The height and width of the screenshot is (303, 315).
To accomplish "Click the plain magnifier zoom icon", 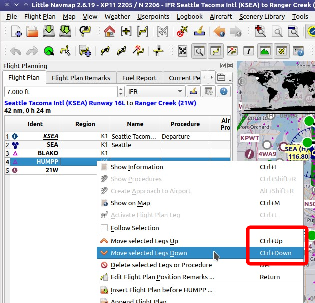I will pyautogui.click(x=278, y=31).
